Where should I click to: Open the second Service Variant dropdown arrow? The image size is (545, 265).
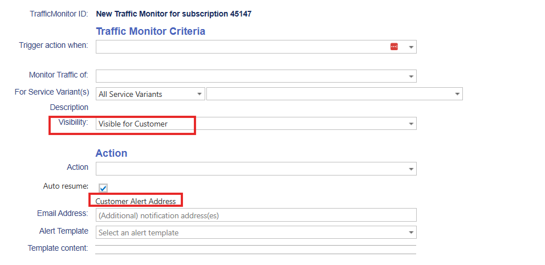(457, 94)
